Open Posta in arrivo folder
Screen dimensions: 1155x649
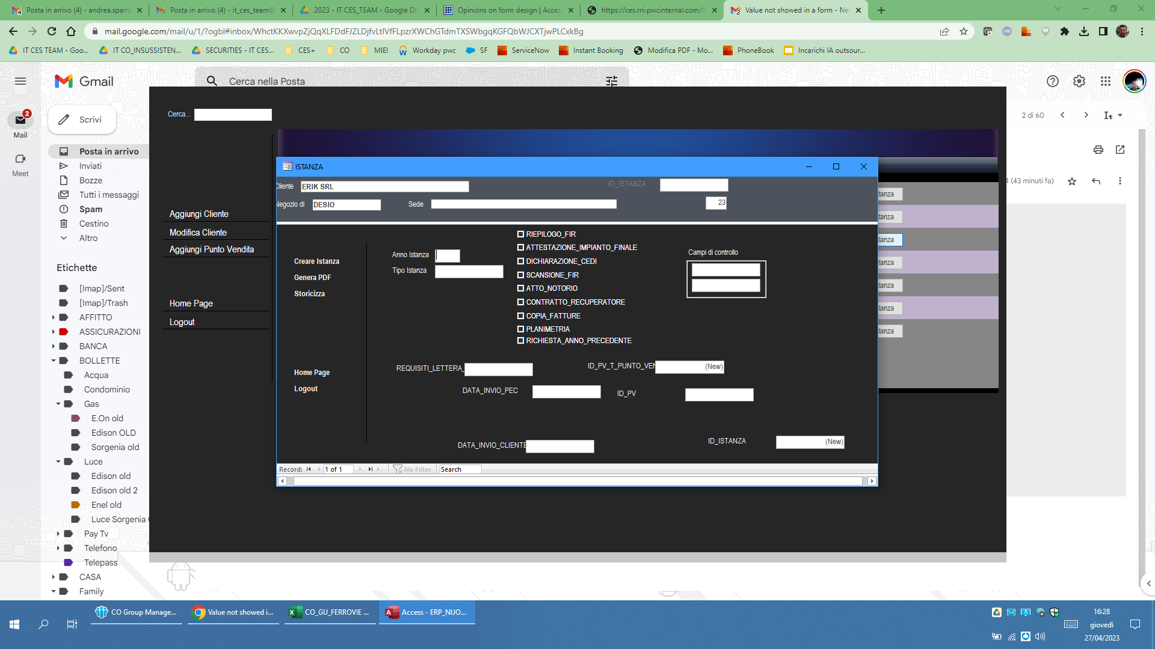pos(108,151)
